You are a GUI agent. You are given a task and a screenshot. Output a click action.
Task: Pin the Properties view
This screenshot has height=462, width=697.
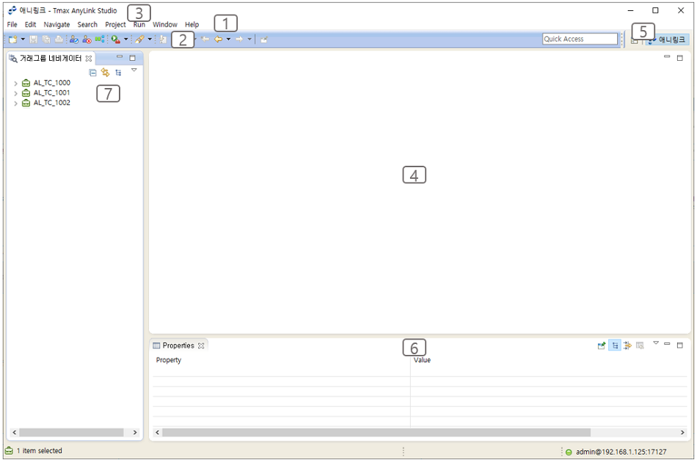tap(601, 345)
